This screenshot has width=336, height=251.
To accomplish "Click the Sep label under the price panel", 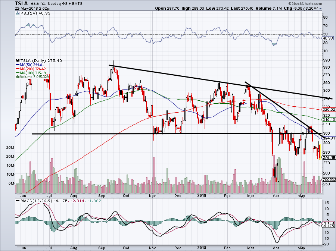I will tap(102, 196).
